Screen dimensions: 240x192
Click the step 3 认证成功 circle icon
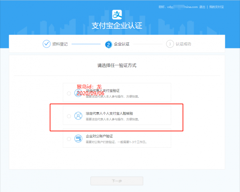170,44
